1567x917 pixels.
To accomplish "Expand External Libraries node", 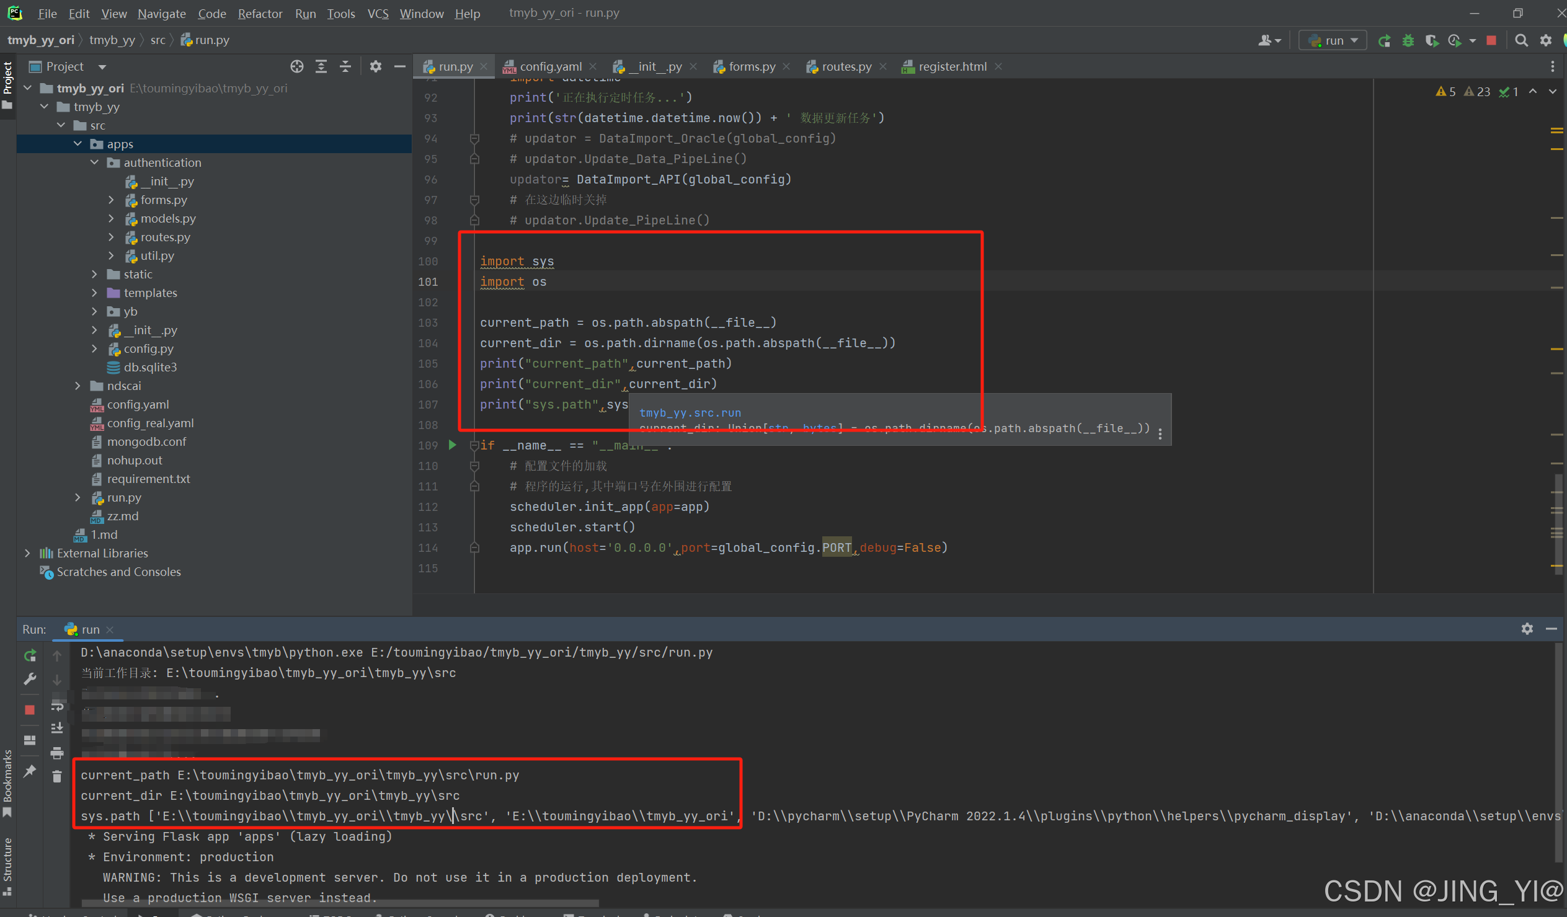I will [27, 553].
